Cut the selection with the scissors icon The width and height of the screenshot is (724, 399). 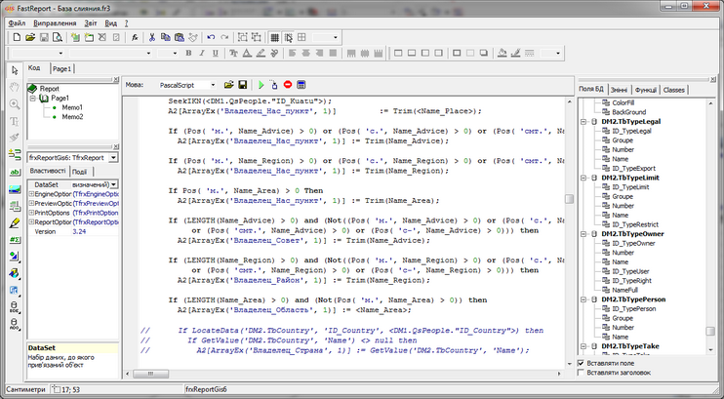point(152,37)
